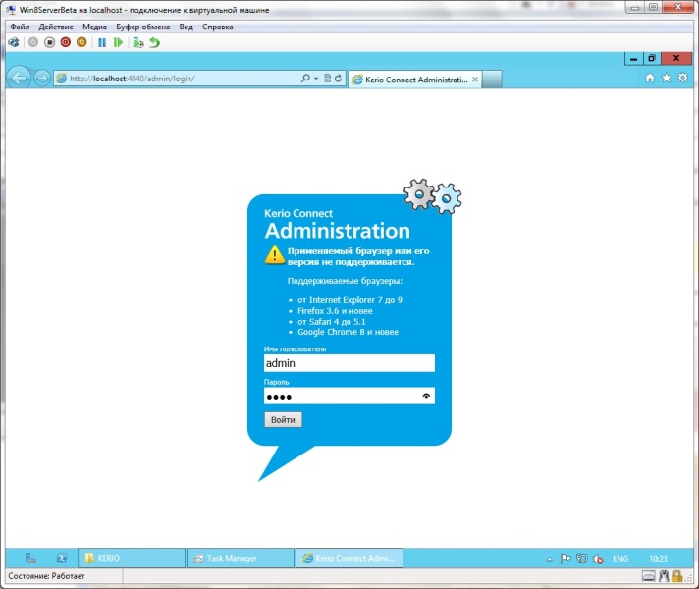The width and height of the screenshot is (699, 589).
Task: Open Internet Explorer tools gear icon
Action: (683, 78)
